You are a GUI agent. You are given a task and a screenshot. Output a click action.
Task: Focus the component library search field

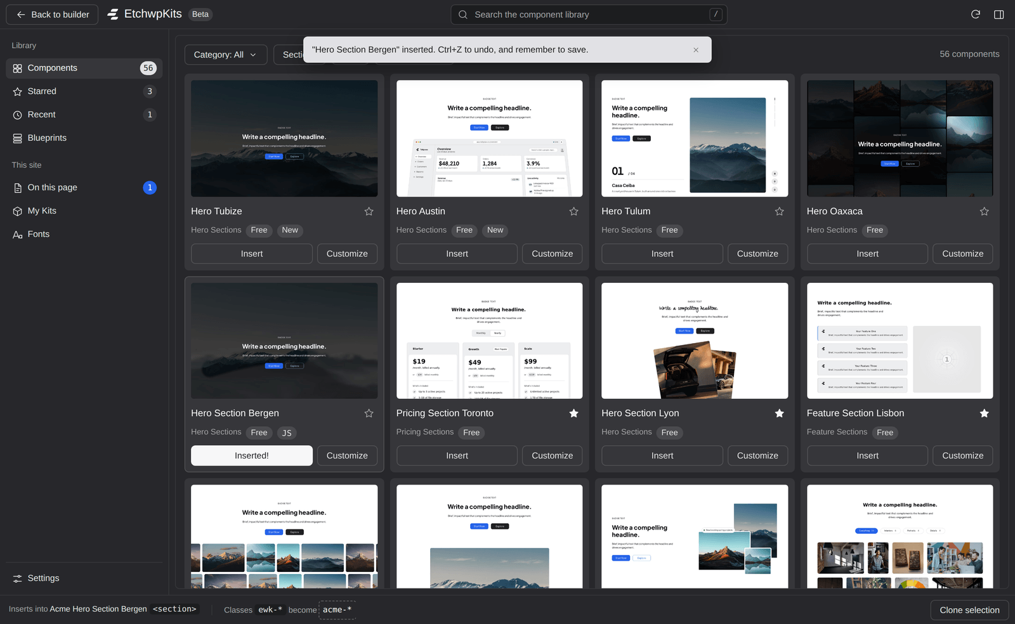(589, 15)
